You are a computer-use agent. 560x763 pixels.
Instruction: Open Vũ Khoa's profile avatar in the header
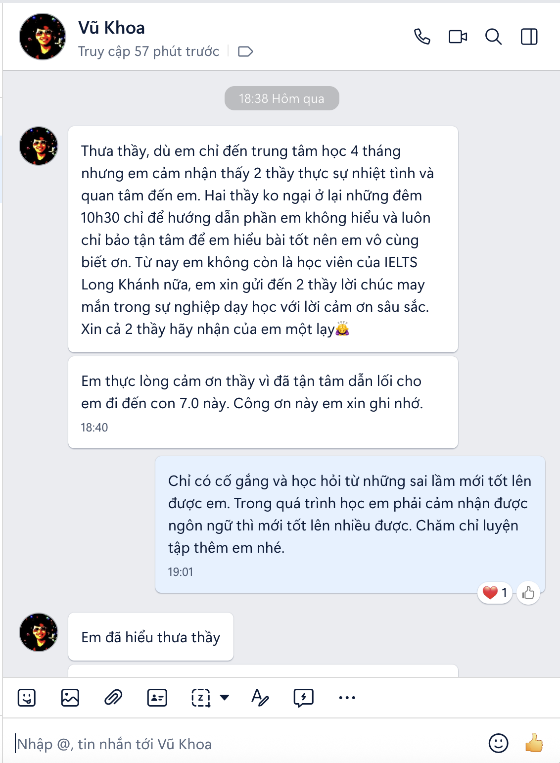(43, 37)
